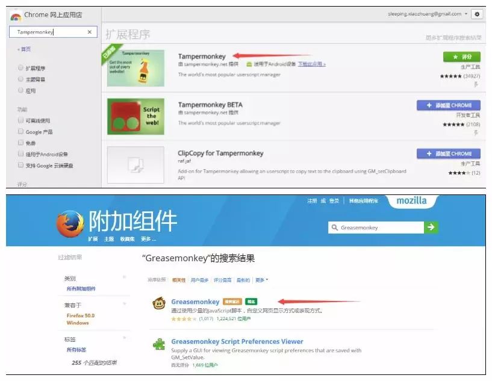492x381 pixels.
Task: Click the 登录 login link
Action: point(334,200)
